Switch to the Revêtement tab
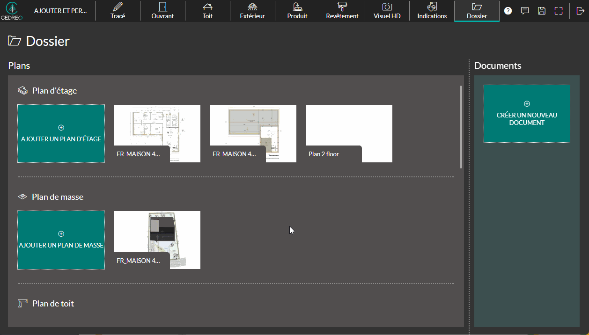This screenshot has height=335, width=589. point(342,11)
